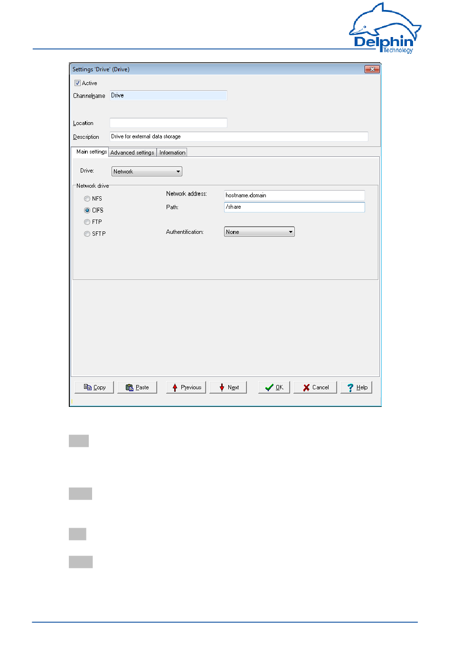Toggle the Active checkbox
This screenshot has width=451, height=645.
(78, 83)
